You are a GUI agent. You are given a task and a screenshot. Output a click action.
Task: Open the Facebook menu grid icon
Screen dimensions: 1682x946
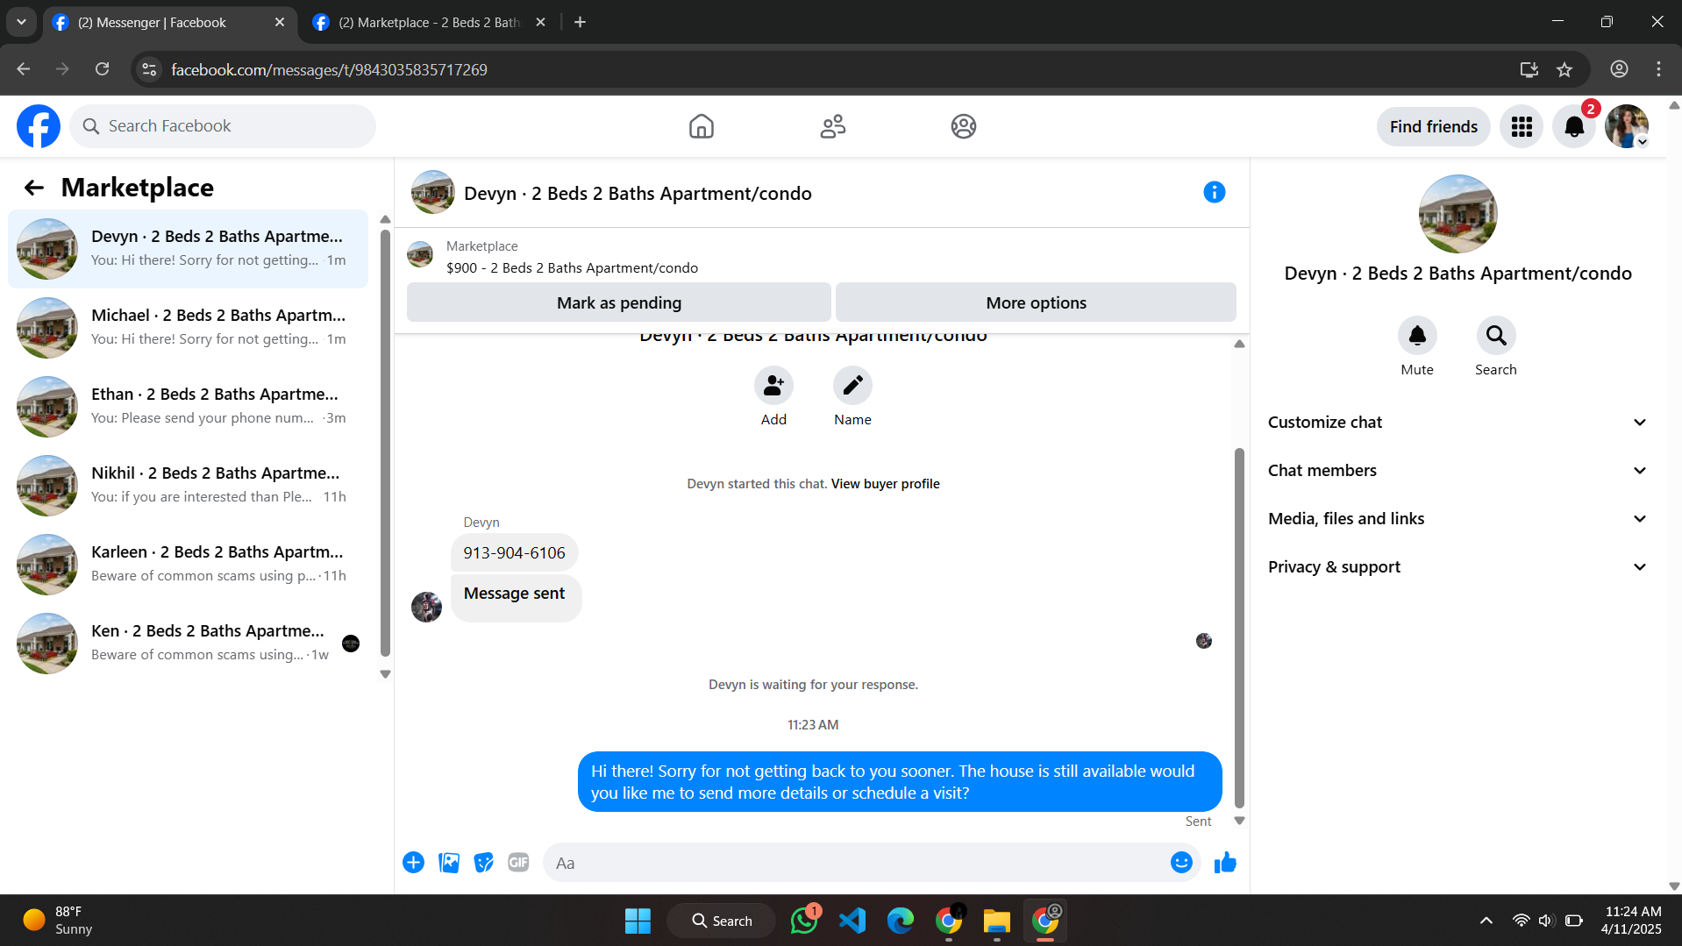point(1522,126)
